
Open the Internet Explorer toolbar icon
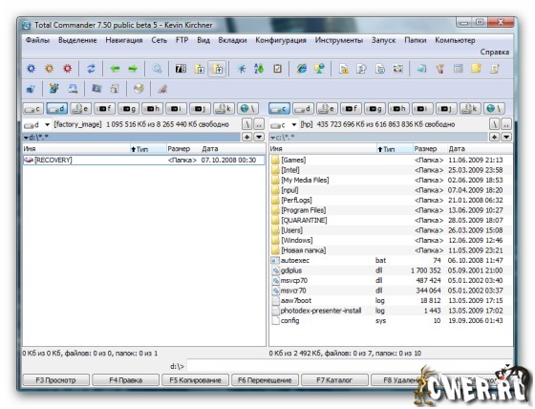pyautogui.click(x=302, y=69)
